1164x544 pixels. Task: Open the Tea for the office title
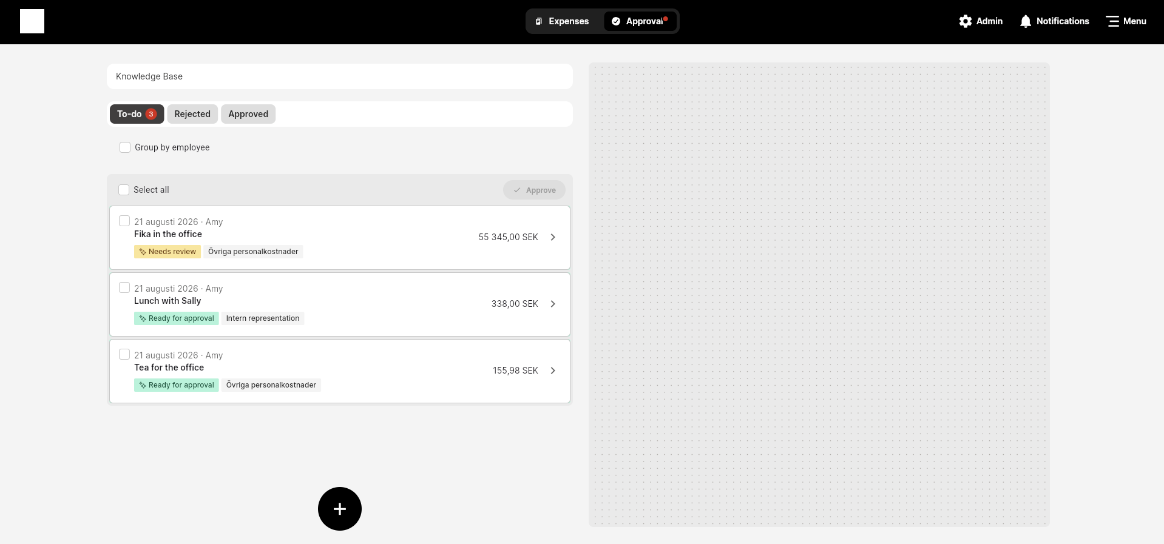169,368
